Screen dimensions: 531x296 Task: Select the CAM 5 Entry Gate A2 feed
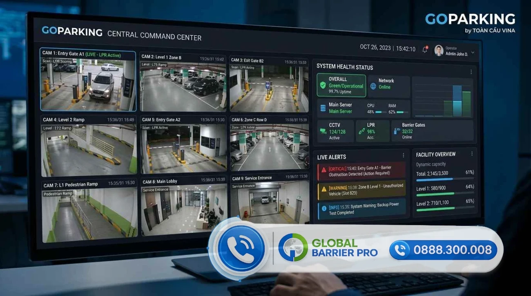point(183,144)
